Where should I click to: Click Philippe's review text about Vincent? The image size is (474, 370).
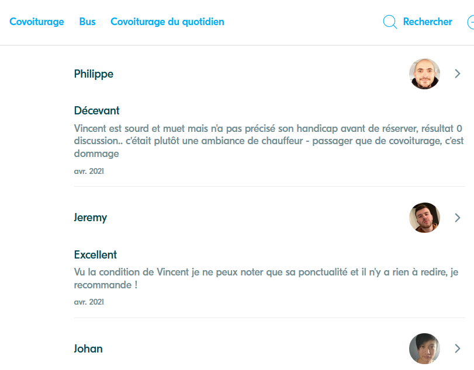coord(269,141)
